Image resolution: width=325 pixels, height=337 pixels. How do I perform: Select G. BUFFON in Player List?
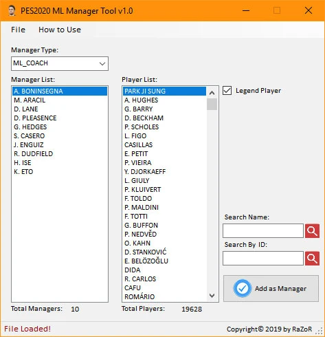click(165, 225)
